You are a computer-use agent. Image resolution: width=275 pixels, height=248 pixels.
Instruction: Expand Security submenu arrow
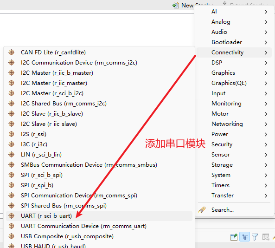[266, 144]
